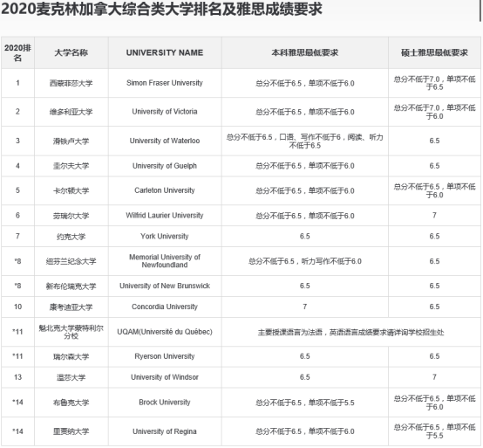Click the 2020排名 column header
The image size is (483, 448).
pos(17,52)
